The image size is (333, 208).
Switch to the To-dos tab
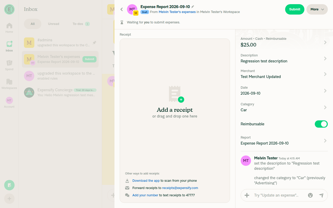(x=81, y=24)
